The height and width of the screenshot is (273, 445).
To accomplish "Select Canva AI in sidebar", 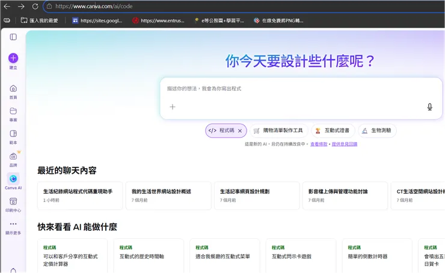I will pos(13,182).
